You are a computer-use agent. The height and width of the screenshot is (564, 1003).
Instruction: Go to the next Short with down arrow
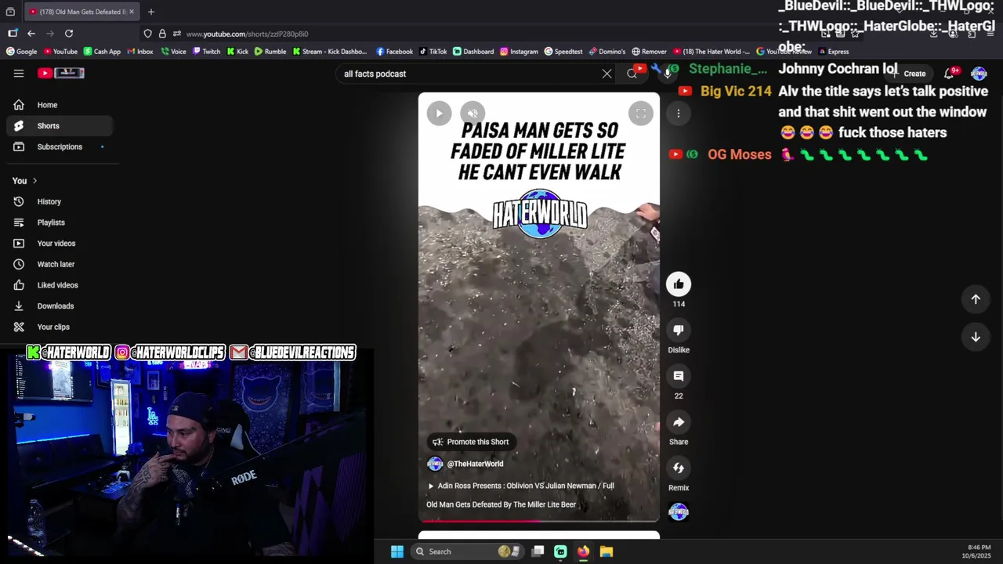[976, 337]
